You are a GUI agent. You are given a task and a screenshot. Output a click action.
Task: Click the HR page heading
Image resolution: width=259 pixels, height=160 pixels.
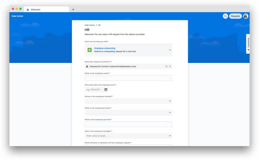(87, 30)
